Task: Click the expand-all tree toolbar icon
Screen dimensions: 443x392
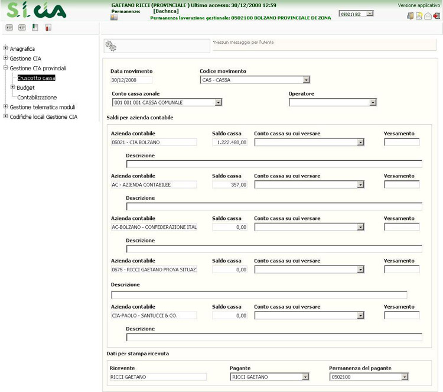Action: click(x=9, y=28)
